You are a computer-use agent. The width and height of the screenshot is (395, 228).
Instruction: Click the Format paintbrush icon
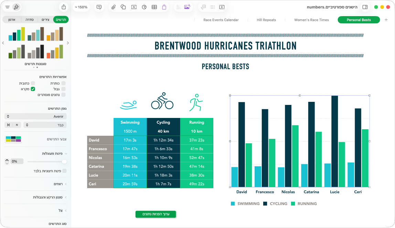pyautogui.click(x=16, y=7)
